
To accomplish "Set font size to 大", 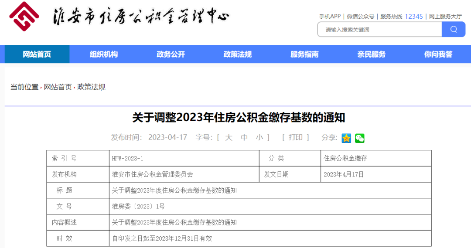I will coord(229,137).
